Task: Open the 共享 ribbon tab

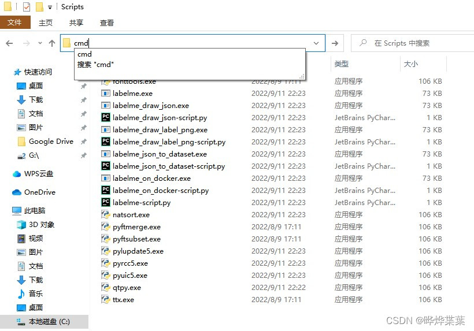Action: click(76, 23)
